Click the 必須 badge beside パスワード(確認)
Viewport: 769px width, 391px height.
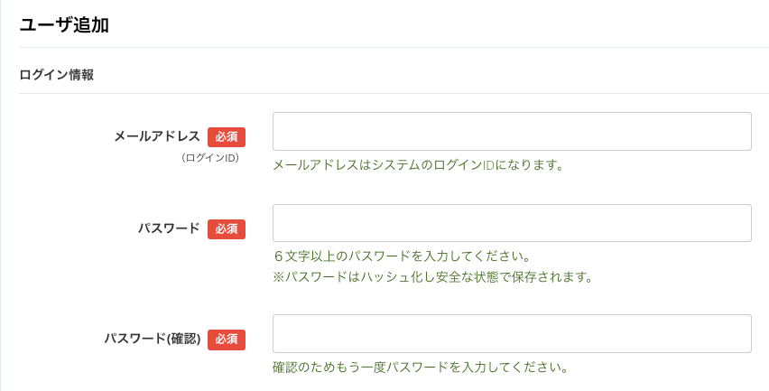click(227, 340)
